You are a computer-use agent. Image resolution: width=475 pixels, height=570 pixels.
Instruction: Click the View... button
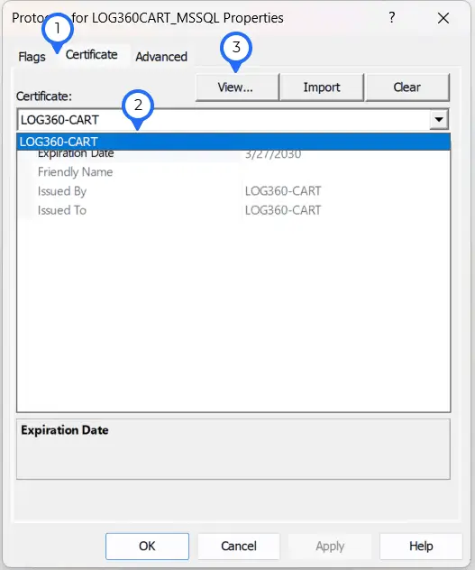(x=237, y=87)
